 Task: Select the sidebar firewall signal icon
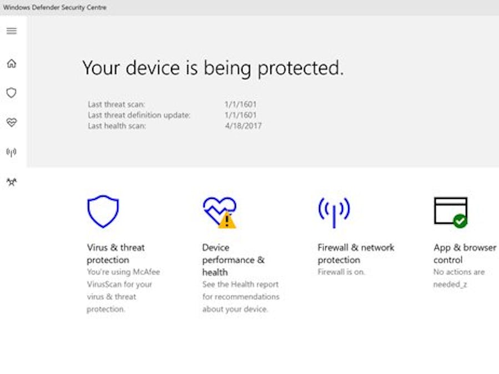(x=11, y=152)
